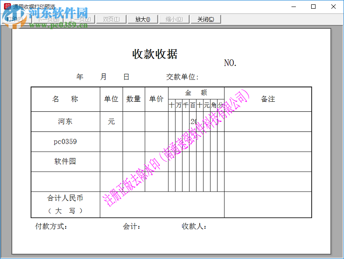Click the 日 date label
The height and width of the screenshot is (259, 344).
pos(126,77)
